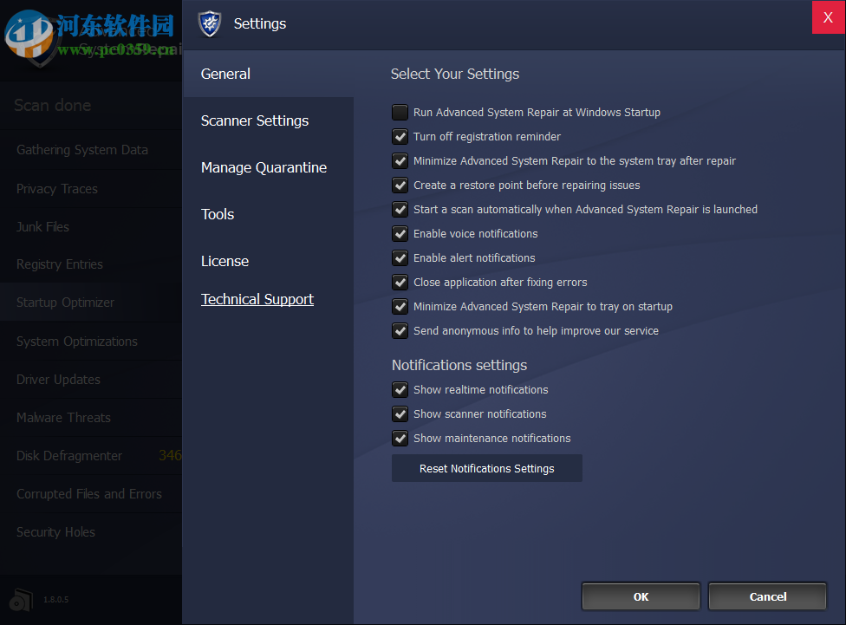The width and height of the screenshot is (846, 625).
Task: Click the Reset Notifications Settings button
Action: 486,468
